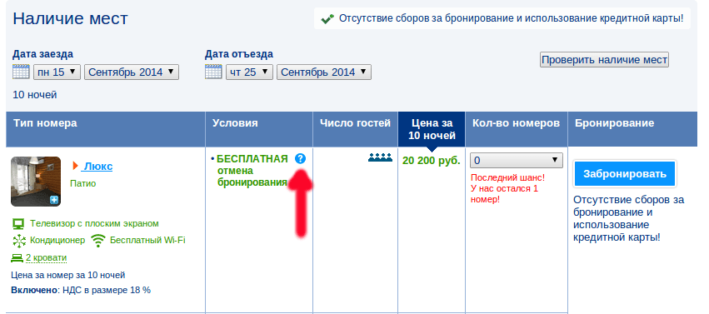
Task: Click the 2 кровати link
Action: 46,258
